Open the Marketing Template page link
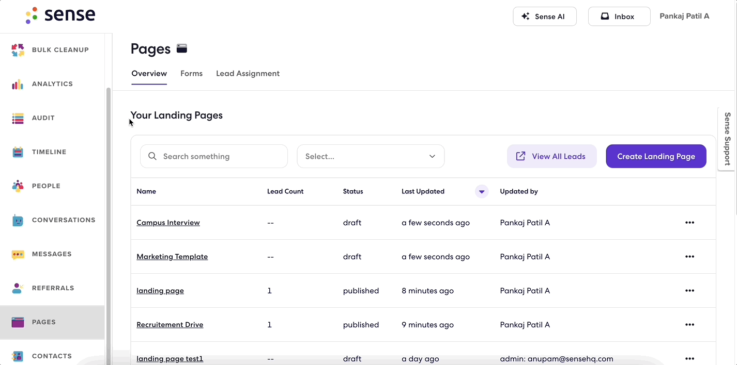Screen dimensions: 737x365 pyautogui.click(x=172, y=257)
